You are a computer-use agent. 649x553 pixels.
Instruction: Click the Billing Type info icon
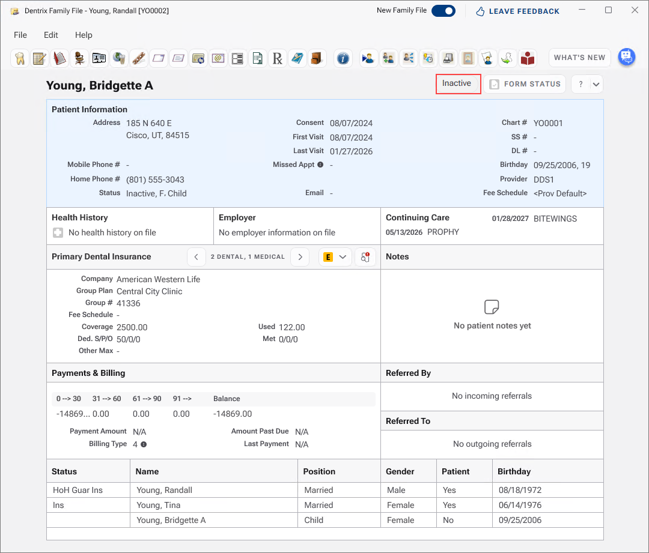(x=144, y=444)
